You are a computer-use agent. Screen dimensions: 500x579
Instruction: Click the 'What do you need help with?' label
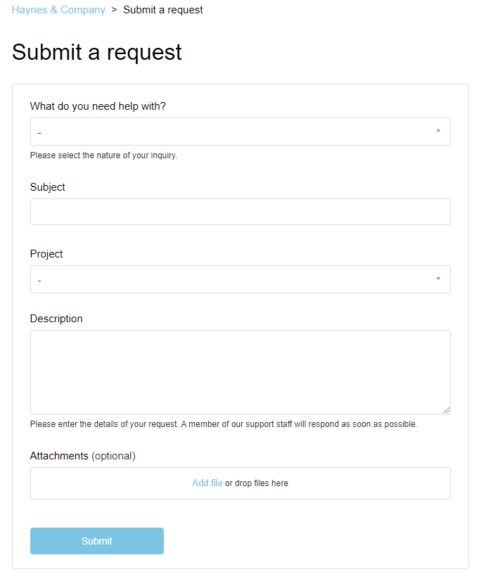pos(98,106)
